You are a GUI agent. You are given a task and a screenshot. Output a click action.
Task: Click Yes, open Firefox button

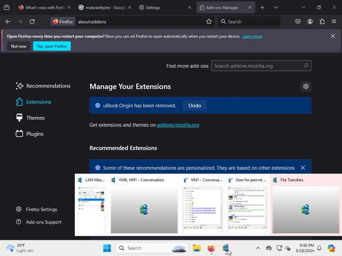(x=52, y=46)
